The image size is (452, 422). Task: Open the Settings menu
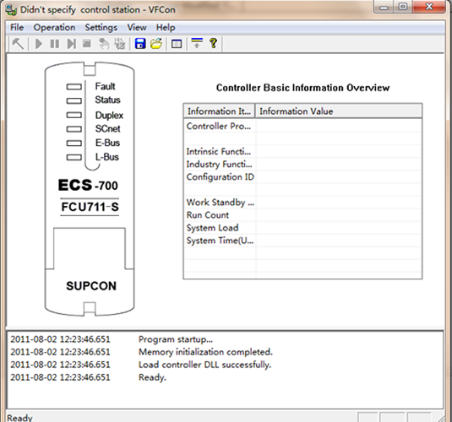tap(101, 27)
